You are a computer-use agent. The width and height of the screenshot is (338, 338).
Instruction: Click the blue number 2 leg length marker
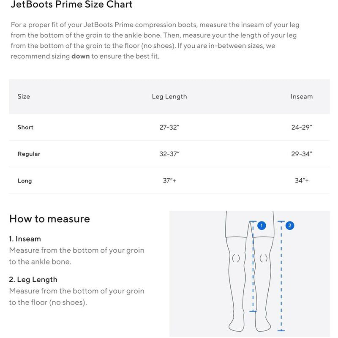point(289,226)
